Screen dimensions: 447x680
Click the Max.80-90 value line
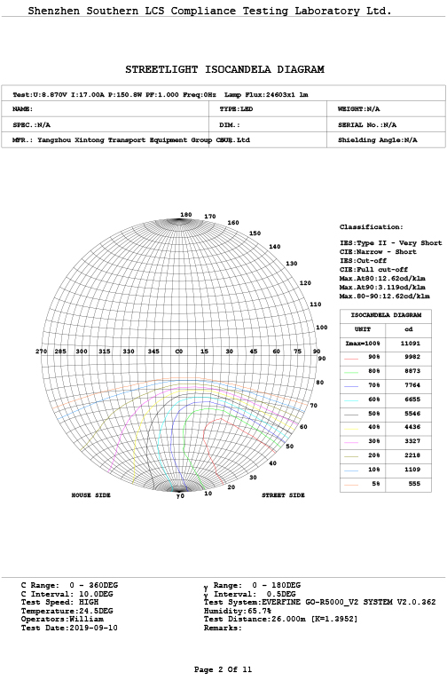(384, 297)
